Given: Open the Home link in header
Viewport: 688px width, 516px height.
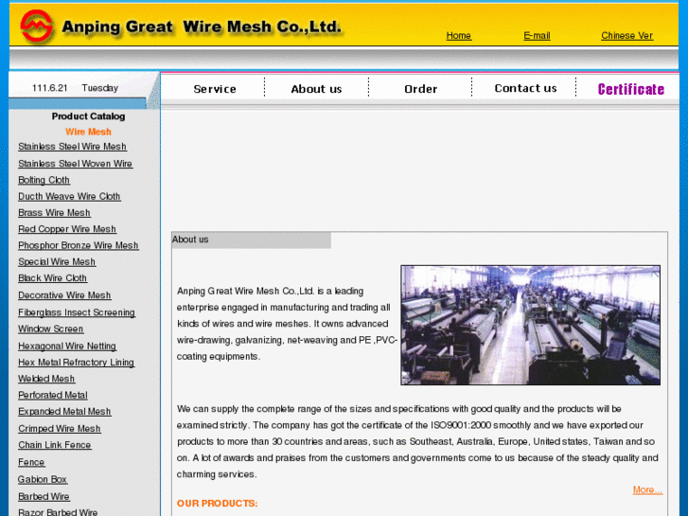Looking at the screenshot, I should click(x=459, y=36).
